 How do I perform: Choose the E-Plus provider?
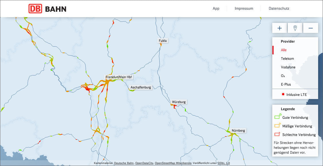click(x=286, y=84)
